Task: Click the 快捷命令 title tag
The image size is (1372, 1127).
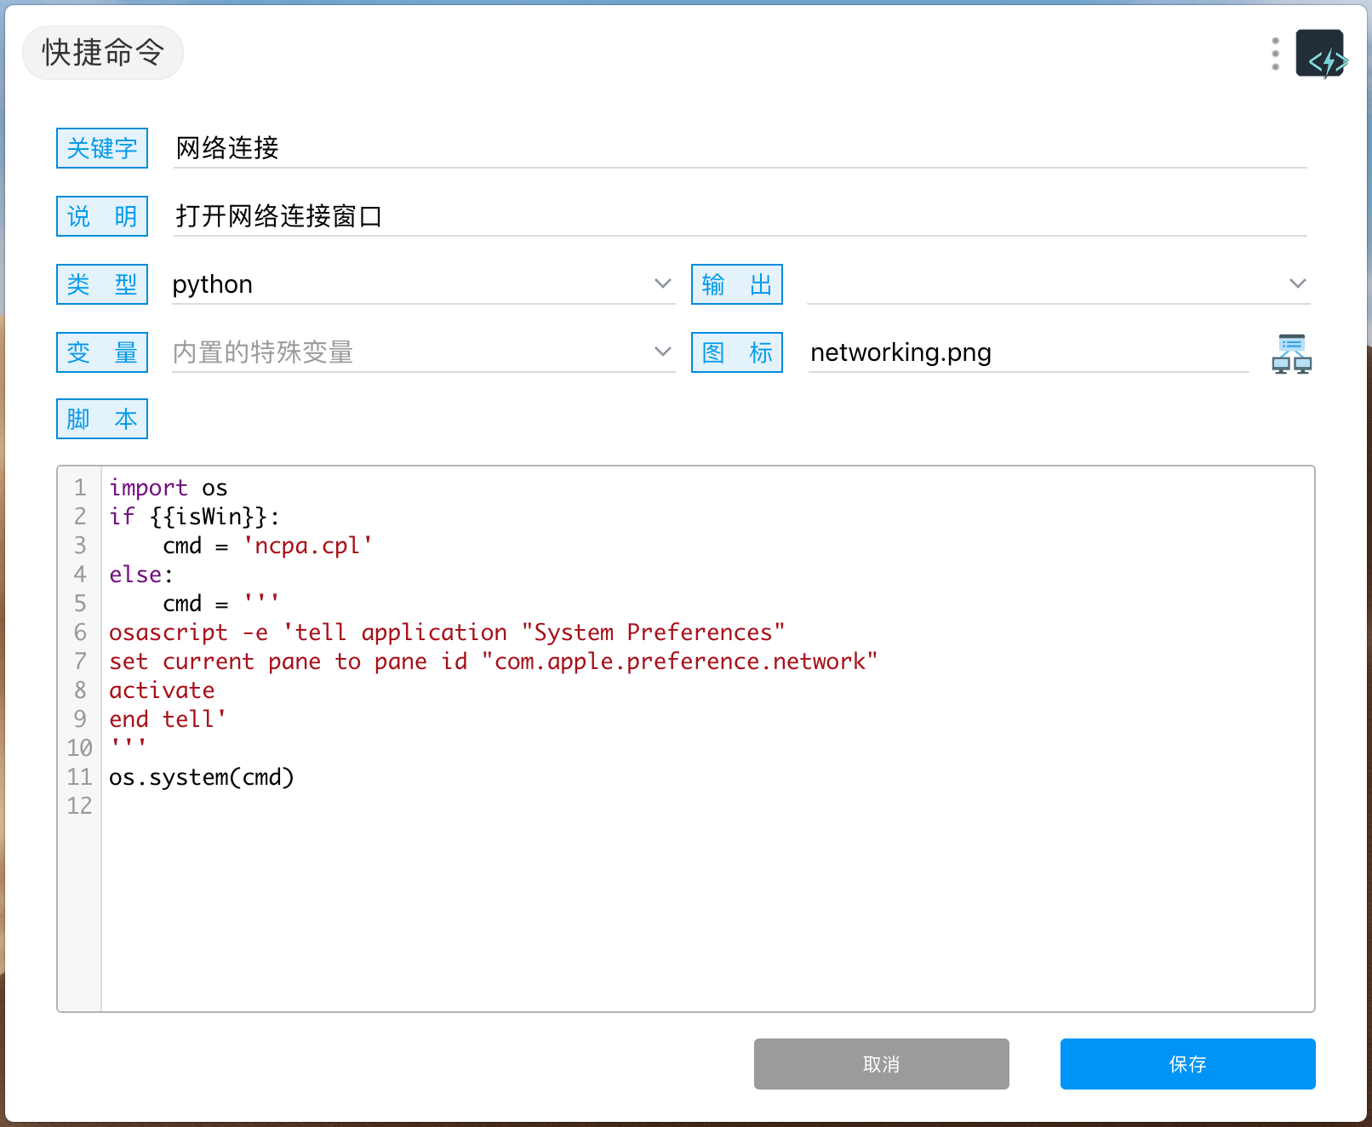Action: point(102,53)
